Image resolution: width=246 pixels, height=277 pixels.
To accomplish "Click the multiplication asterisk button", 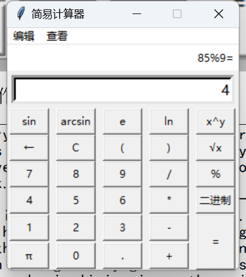I will 169,200.
